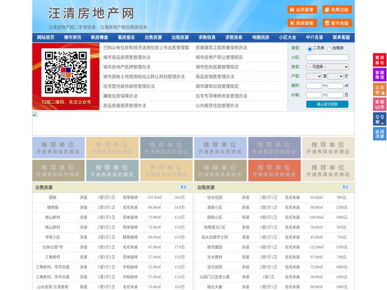Viewport: 387px width, 290px height.
Task: Open 公共租赁住房管理办法 link
Action: [217, 106]
